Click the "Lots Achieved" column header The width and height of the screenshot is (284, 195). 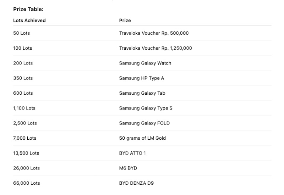29,21
